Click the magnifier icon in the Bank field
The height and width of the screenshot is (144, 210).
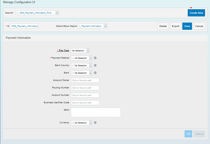73,73
